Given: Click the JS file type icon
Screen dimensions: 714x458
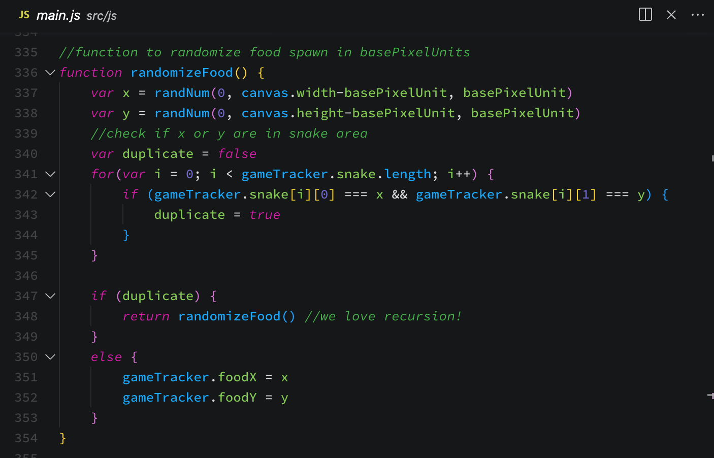Looking at the screenshot, I should 24,15.
